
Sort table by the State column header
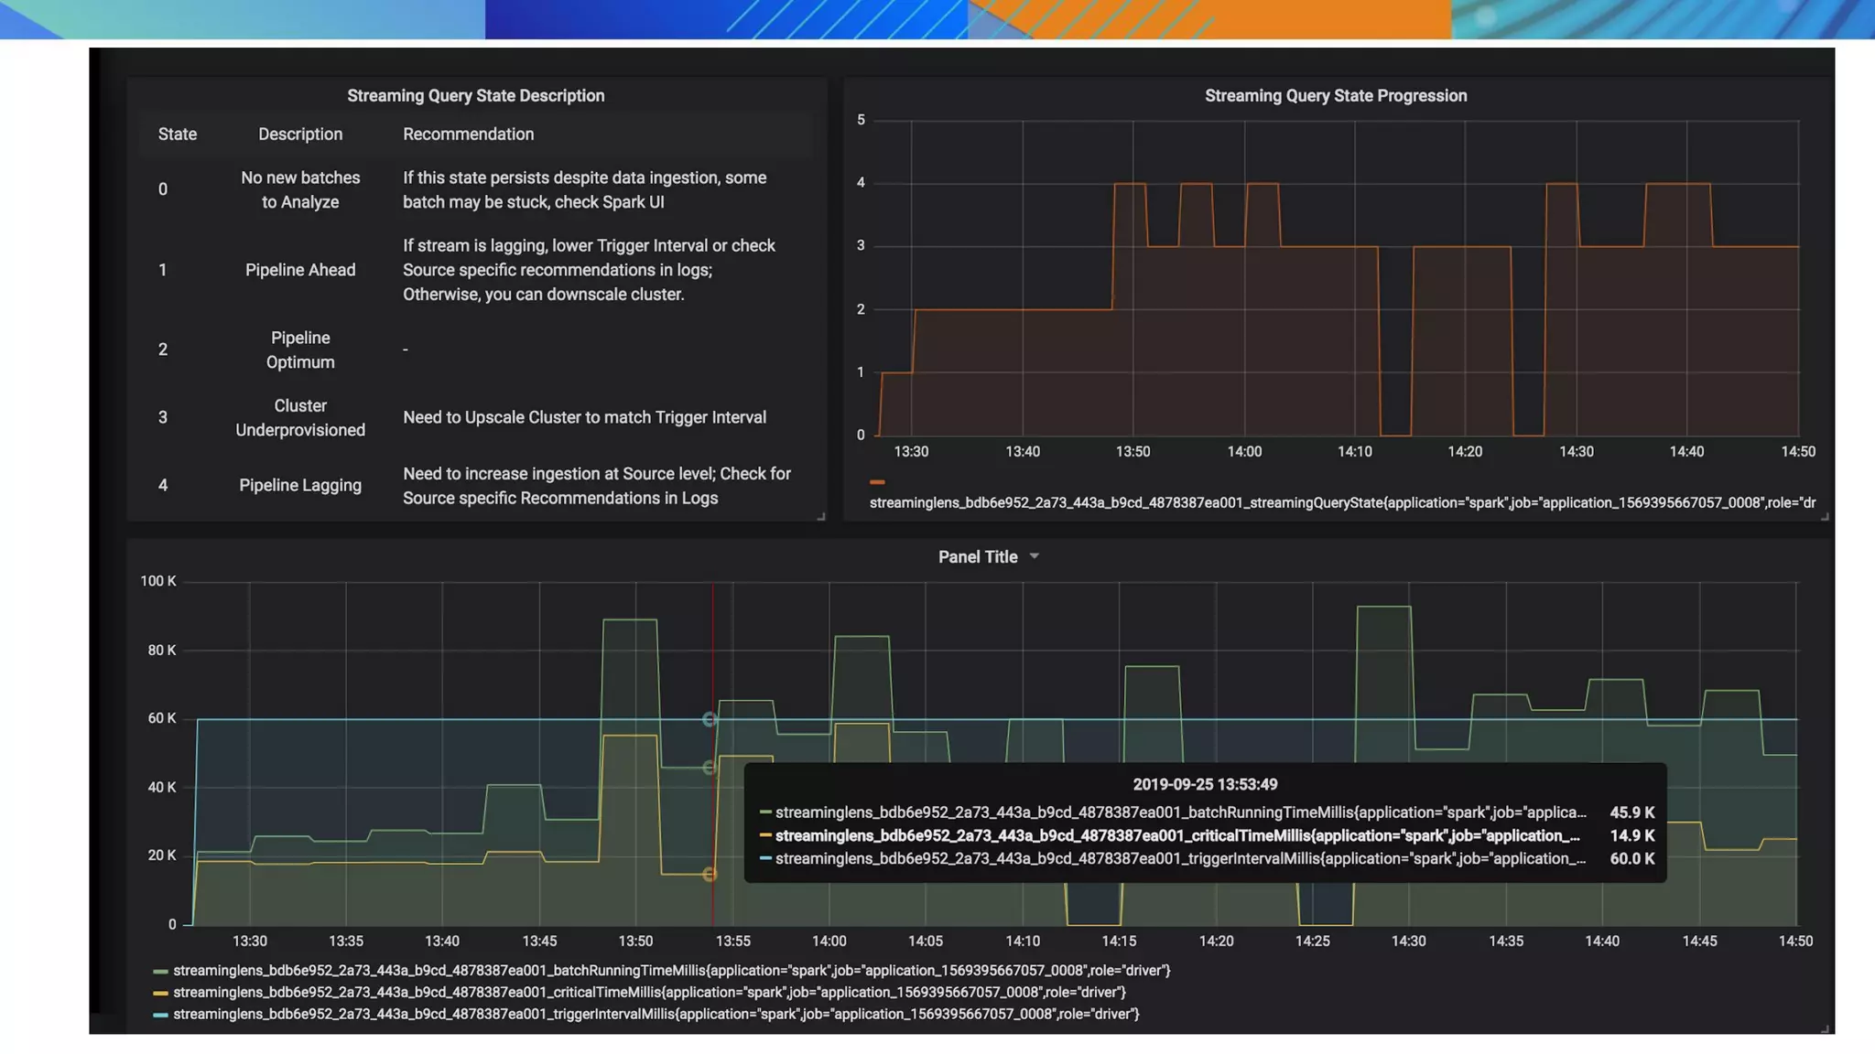[x=177, y=134]
